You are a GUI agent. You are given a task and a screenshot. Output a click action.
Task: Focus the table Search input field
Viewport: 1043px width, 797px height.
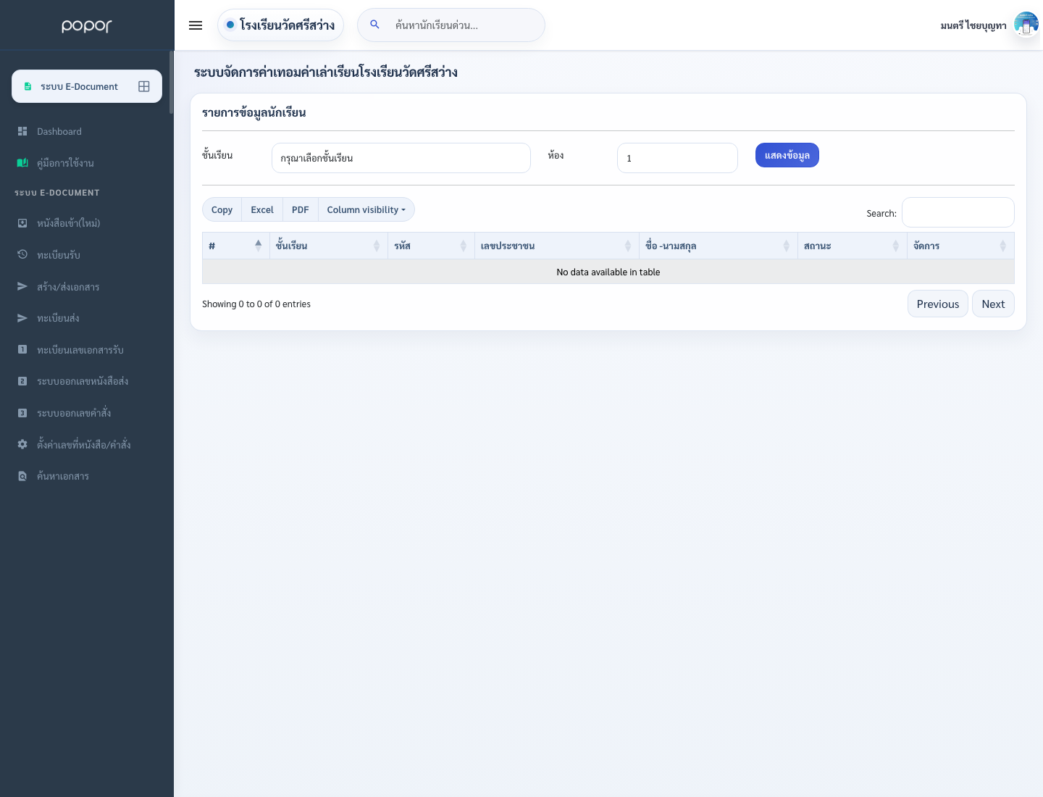958,212
